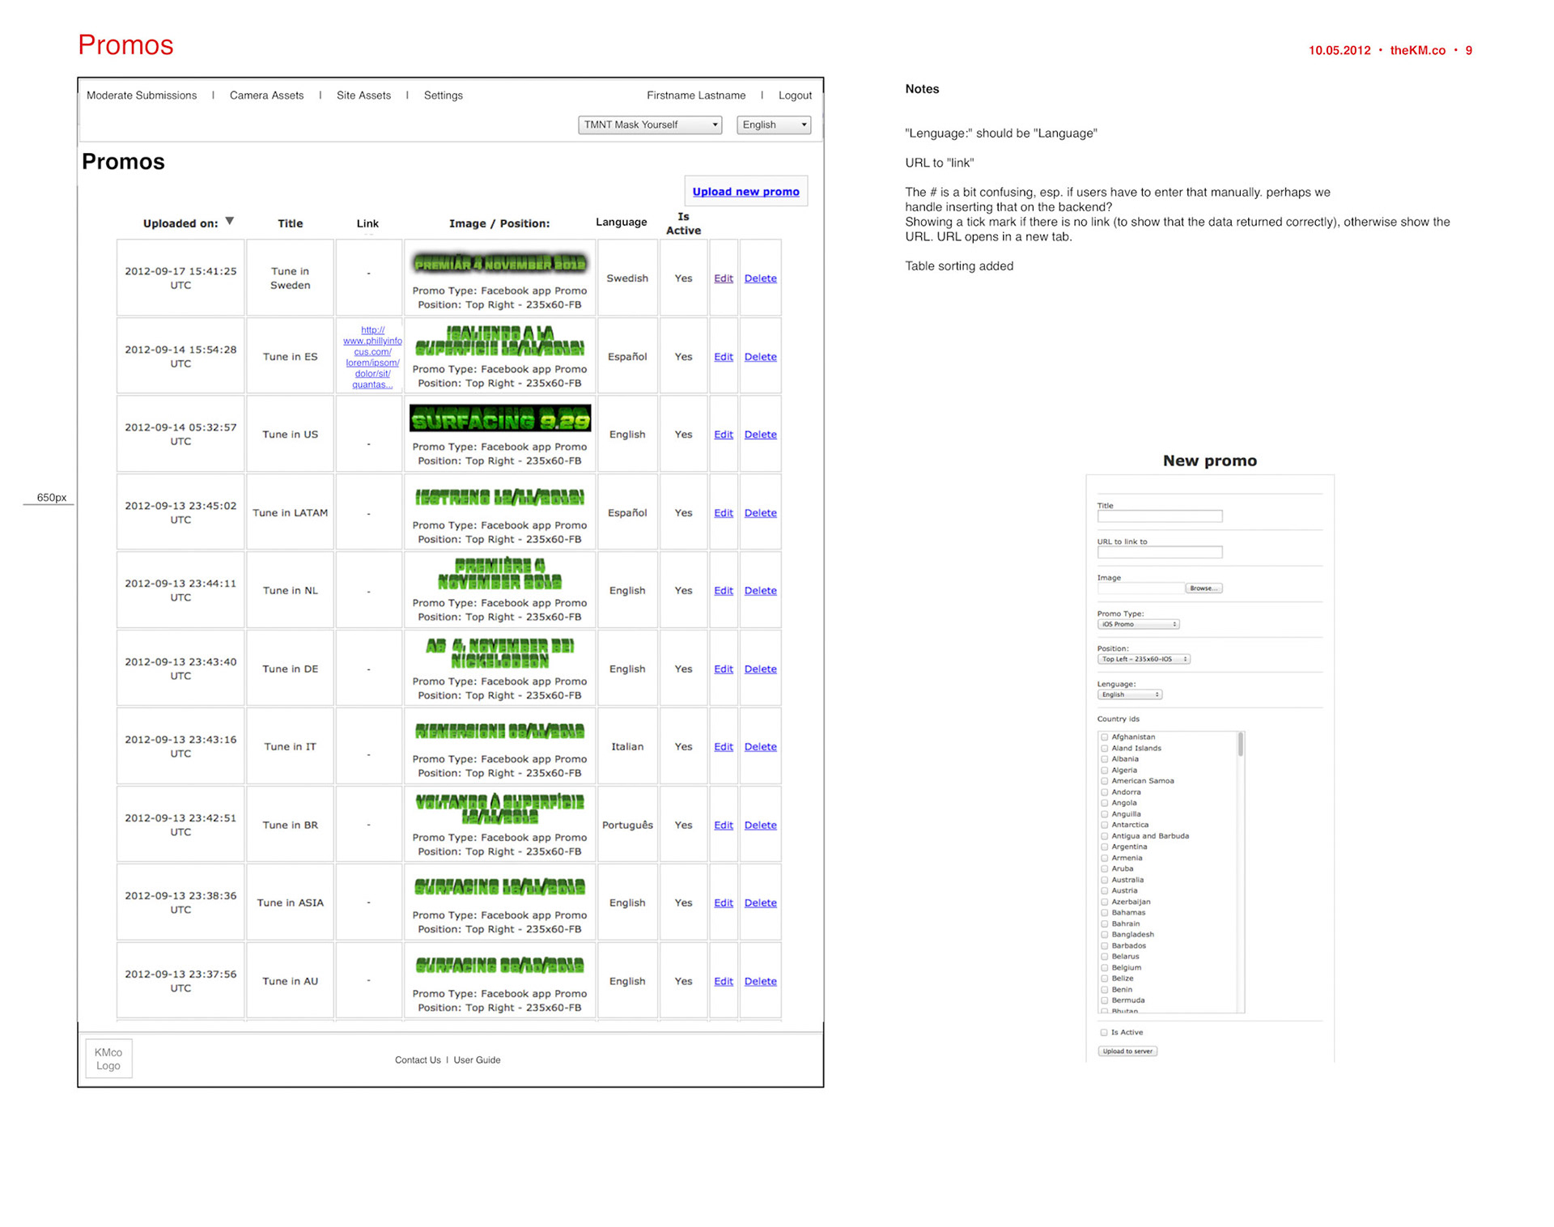Screen dimensions: 1554x1227
Task: Click the Tune in US Surfacing banner image
Action: (499, 419)
